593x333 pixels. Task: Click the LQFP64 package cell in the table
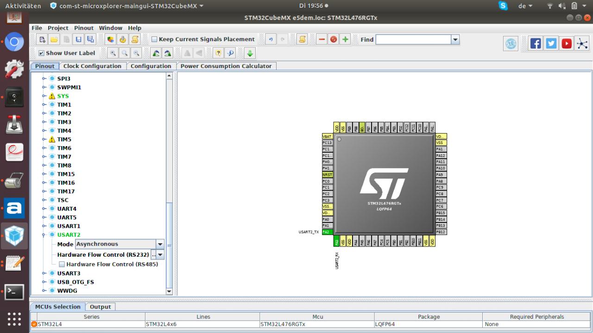pos(428,324)
